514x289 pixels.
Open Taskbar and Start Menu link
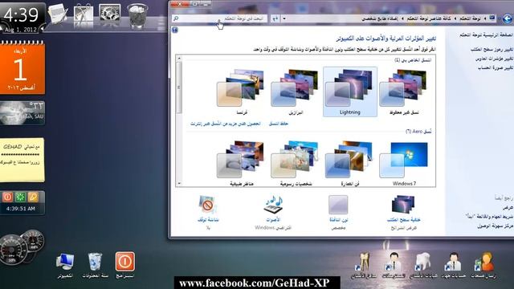(489, 217)
